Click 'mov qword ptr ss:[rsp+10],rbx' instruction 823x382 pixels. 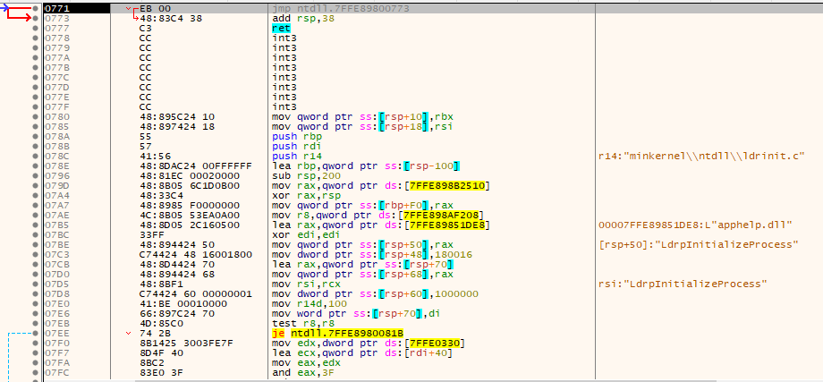pos(364,116)
